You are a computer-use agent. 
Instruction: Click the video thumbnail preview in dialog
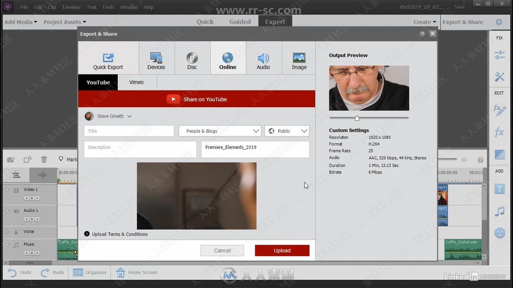click(197, 196)
